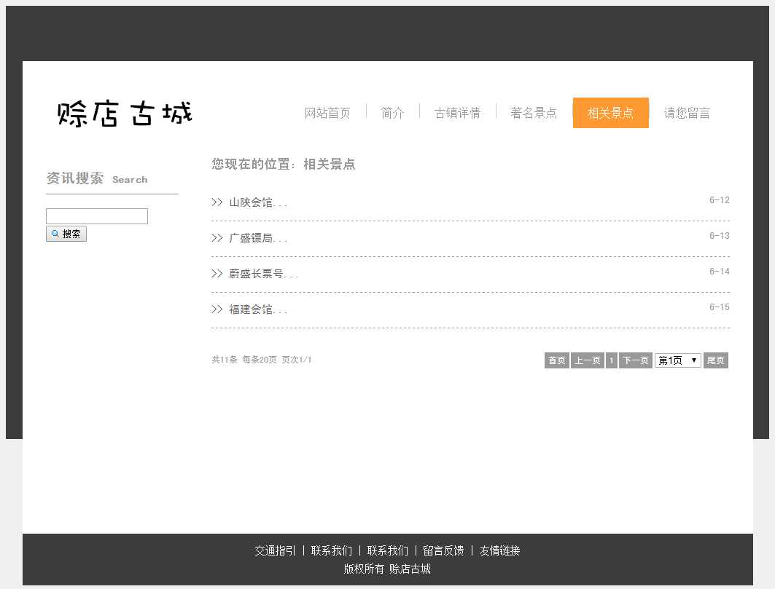
Task: Open the 广盛镖局 article link
Action: point(257,238)
